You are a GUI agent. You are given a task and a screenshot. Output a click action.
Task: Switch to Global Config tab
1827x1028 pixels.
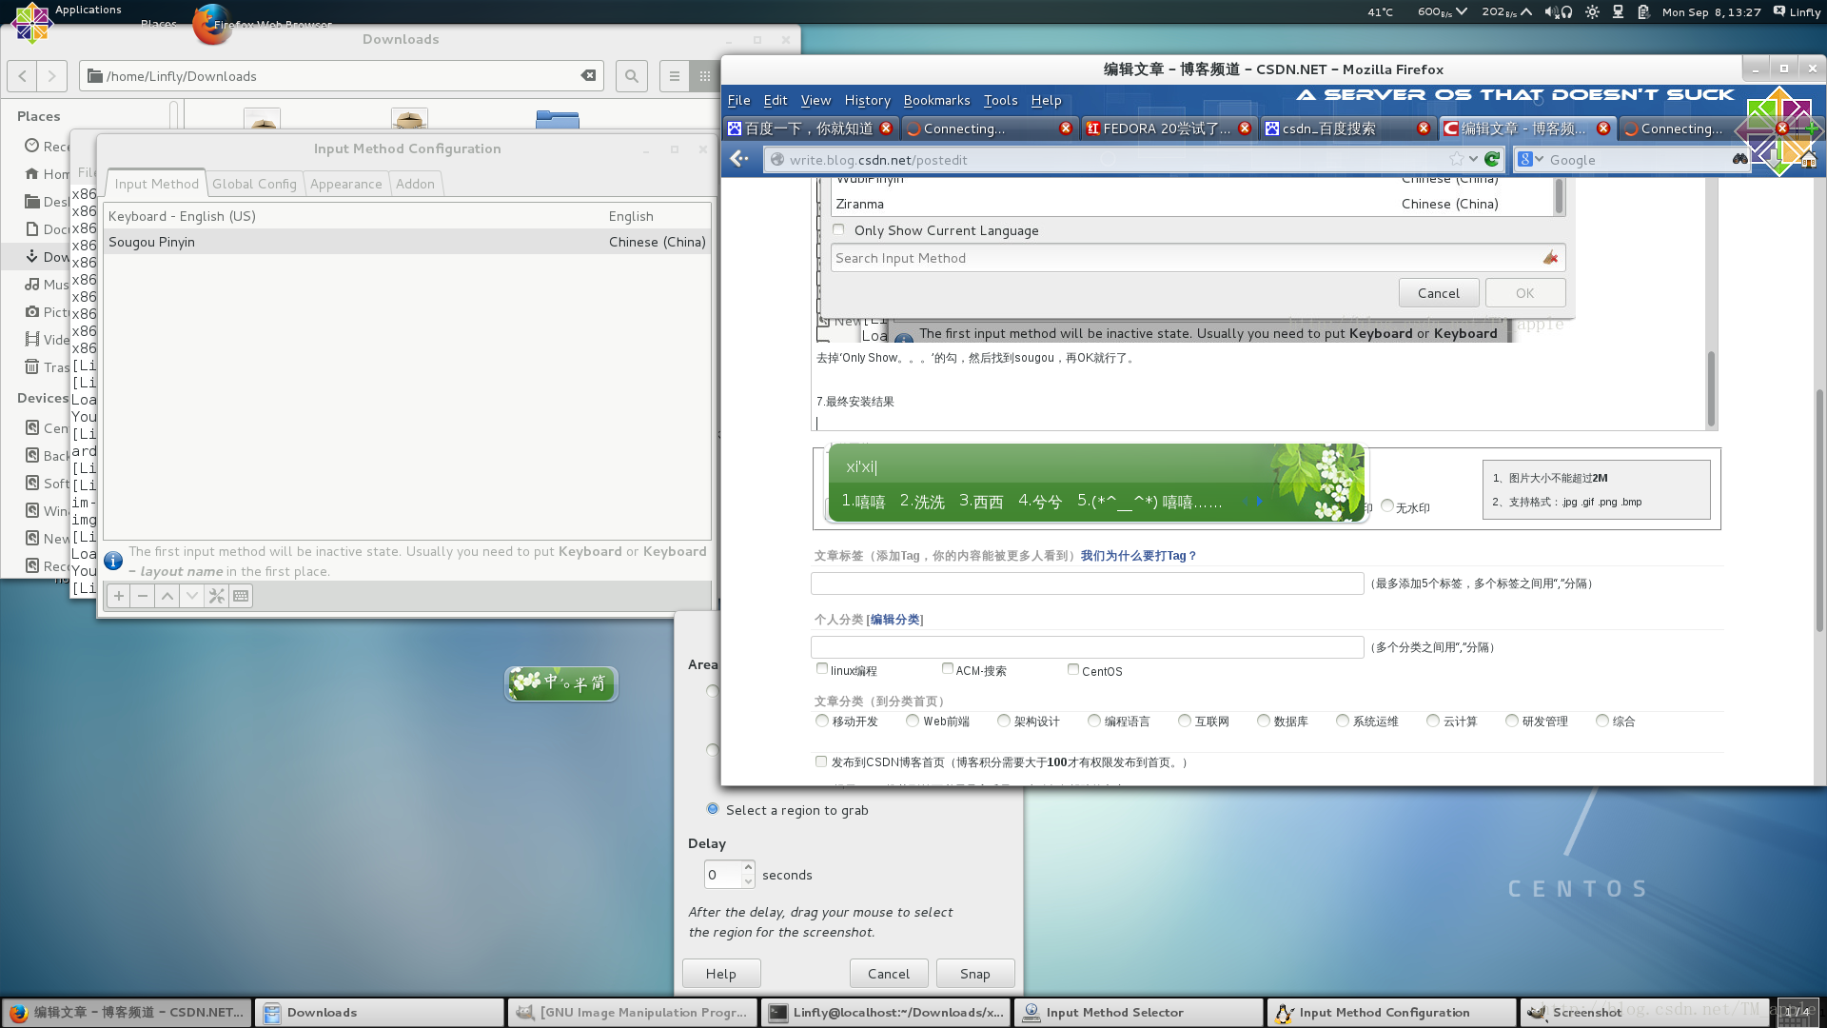pyautogui.click(x=254, y=184)
